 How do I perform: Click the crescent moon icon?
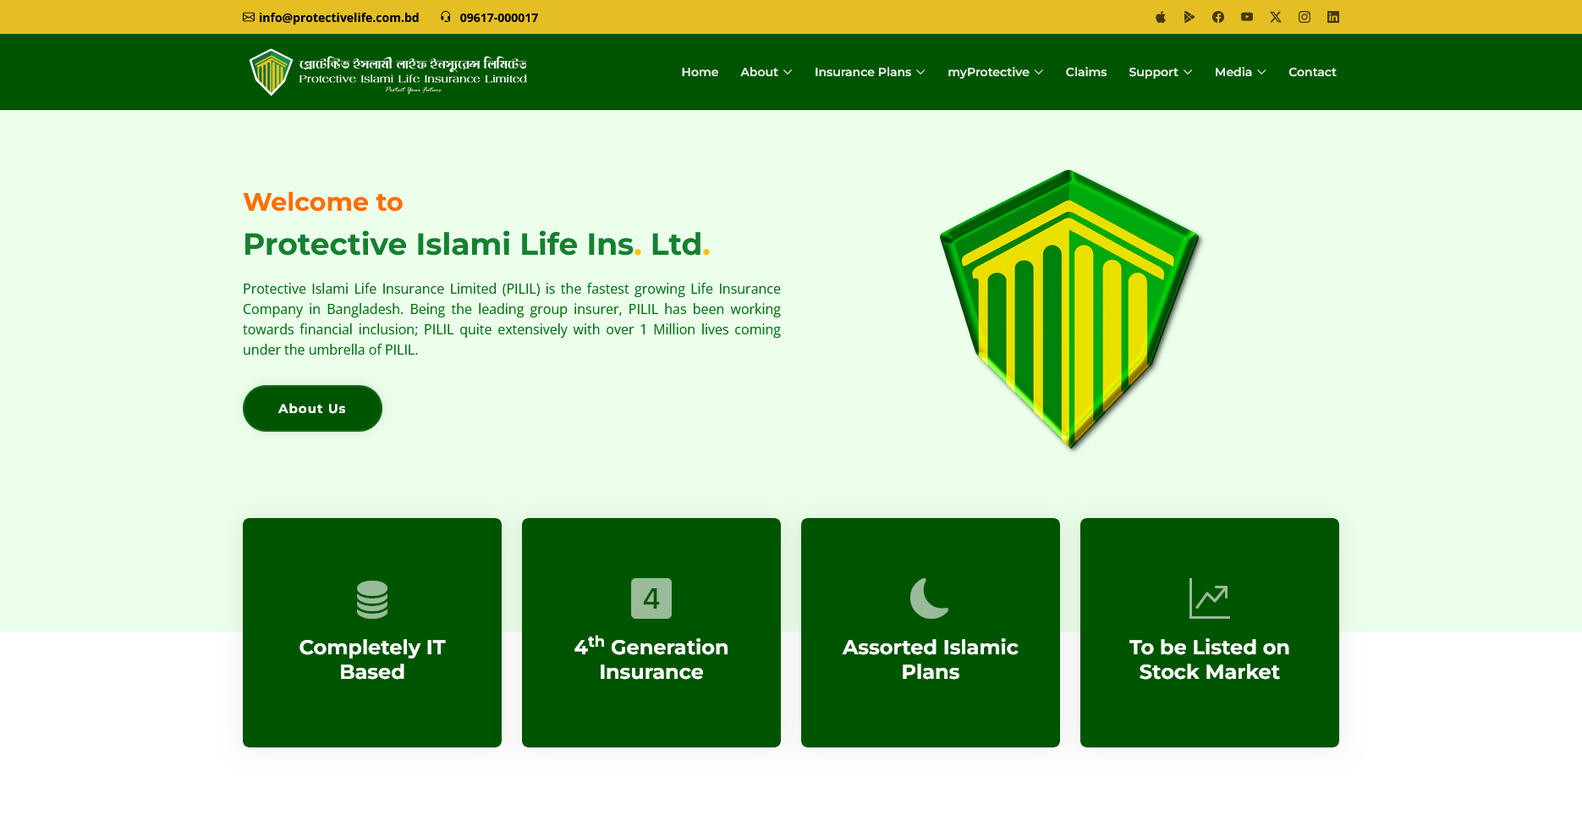[x=930, y=598]
